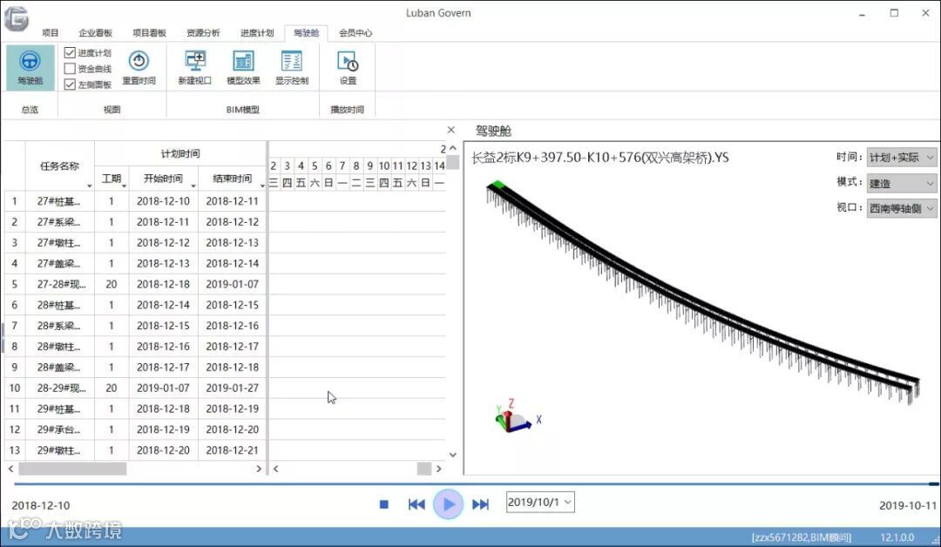Screen dimensions: 941x547
Task: Toggle the 左侧面板 checkbox
Action: (x=70, y=84)
